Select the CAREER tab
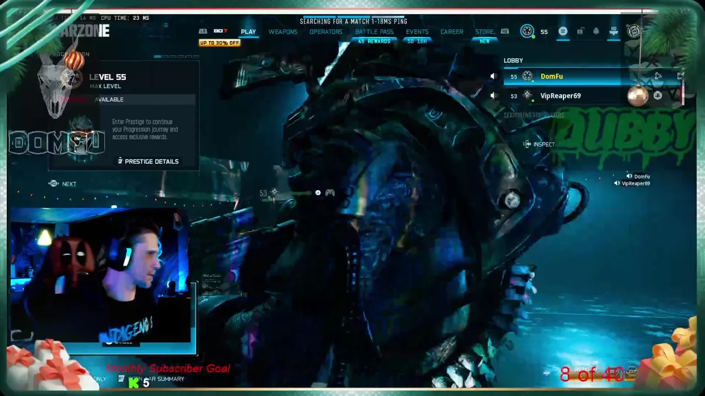 pyautogui.click(x=452, y=32)
